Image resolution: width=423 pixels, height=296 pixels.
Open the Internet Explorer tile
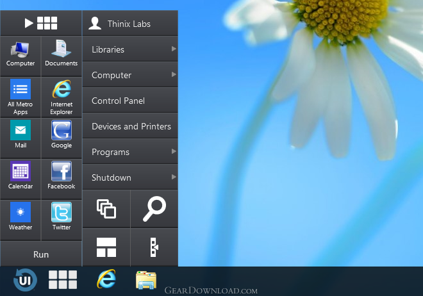[62, 97]
